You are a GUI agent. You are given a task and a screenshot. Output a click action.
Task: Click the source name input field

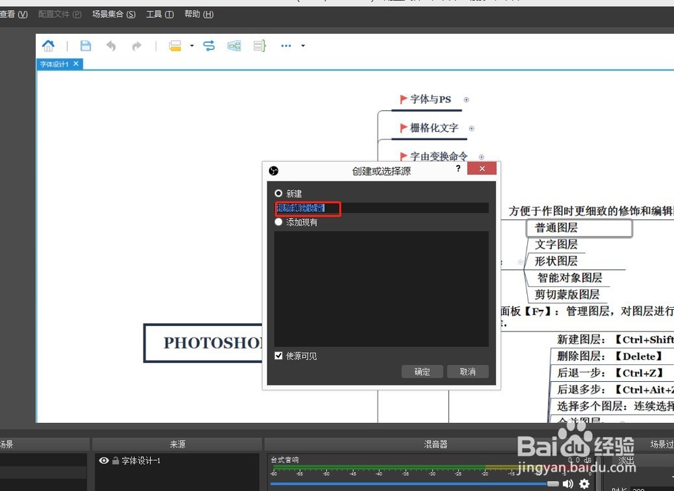pyautogui.click(x=381, y=208)
